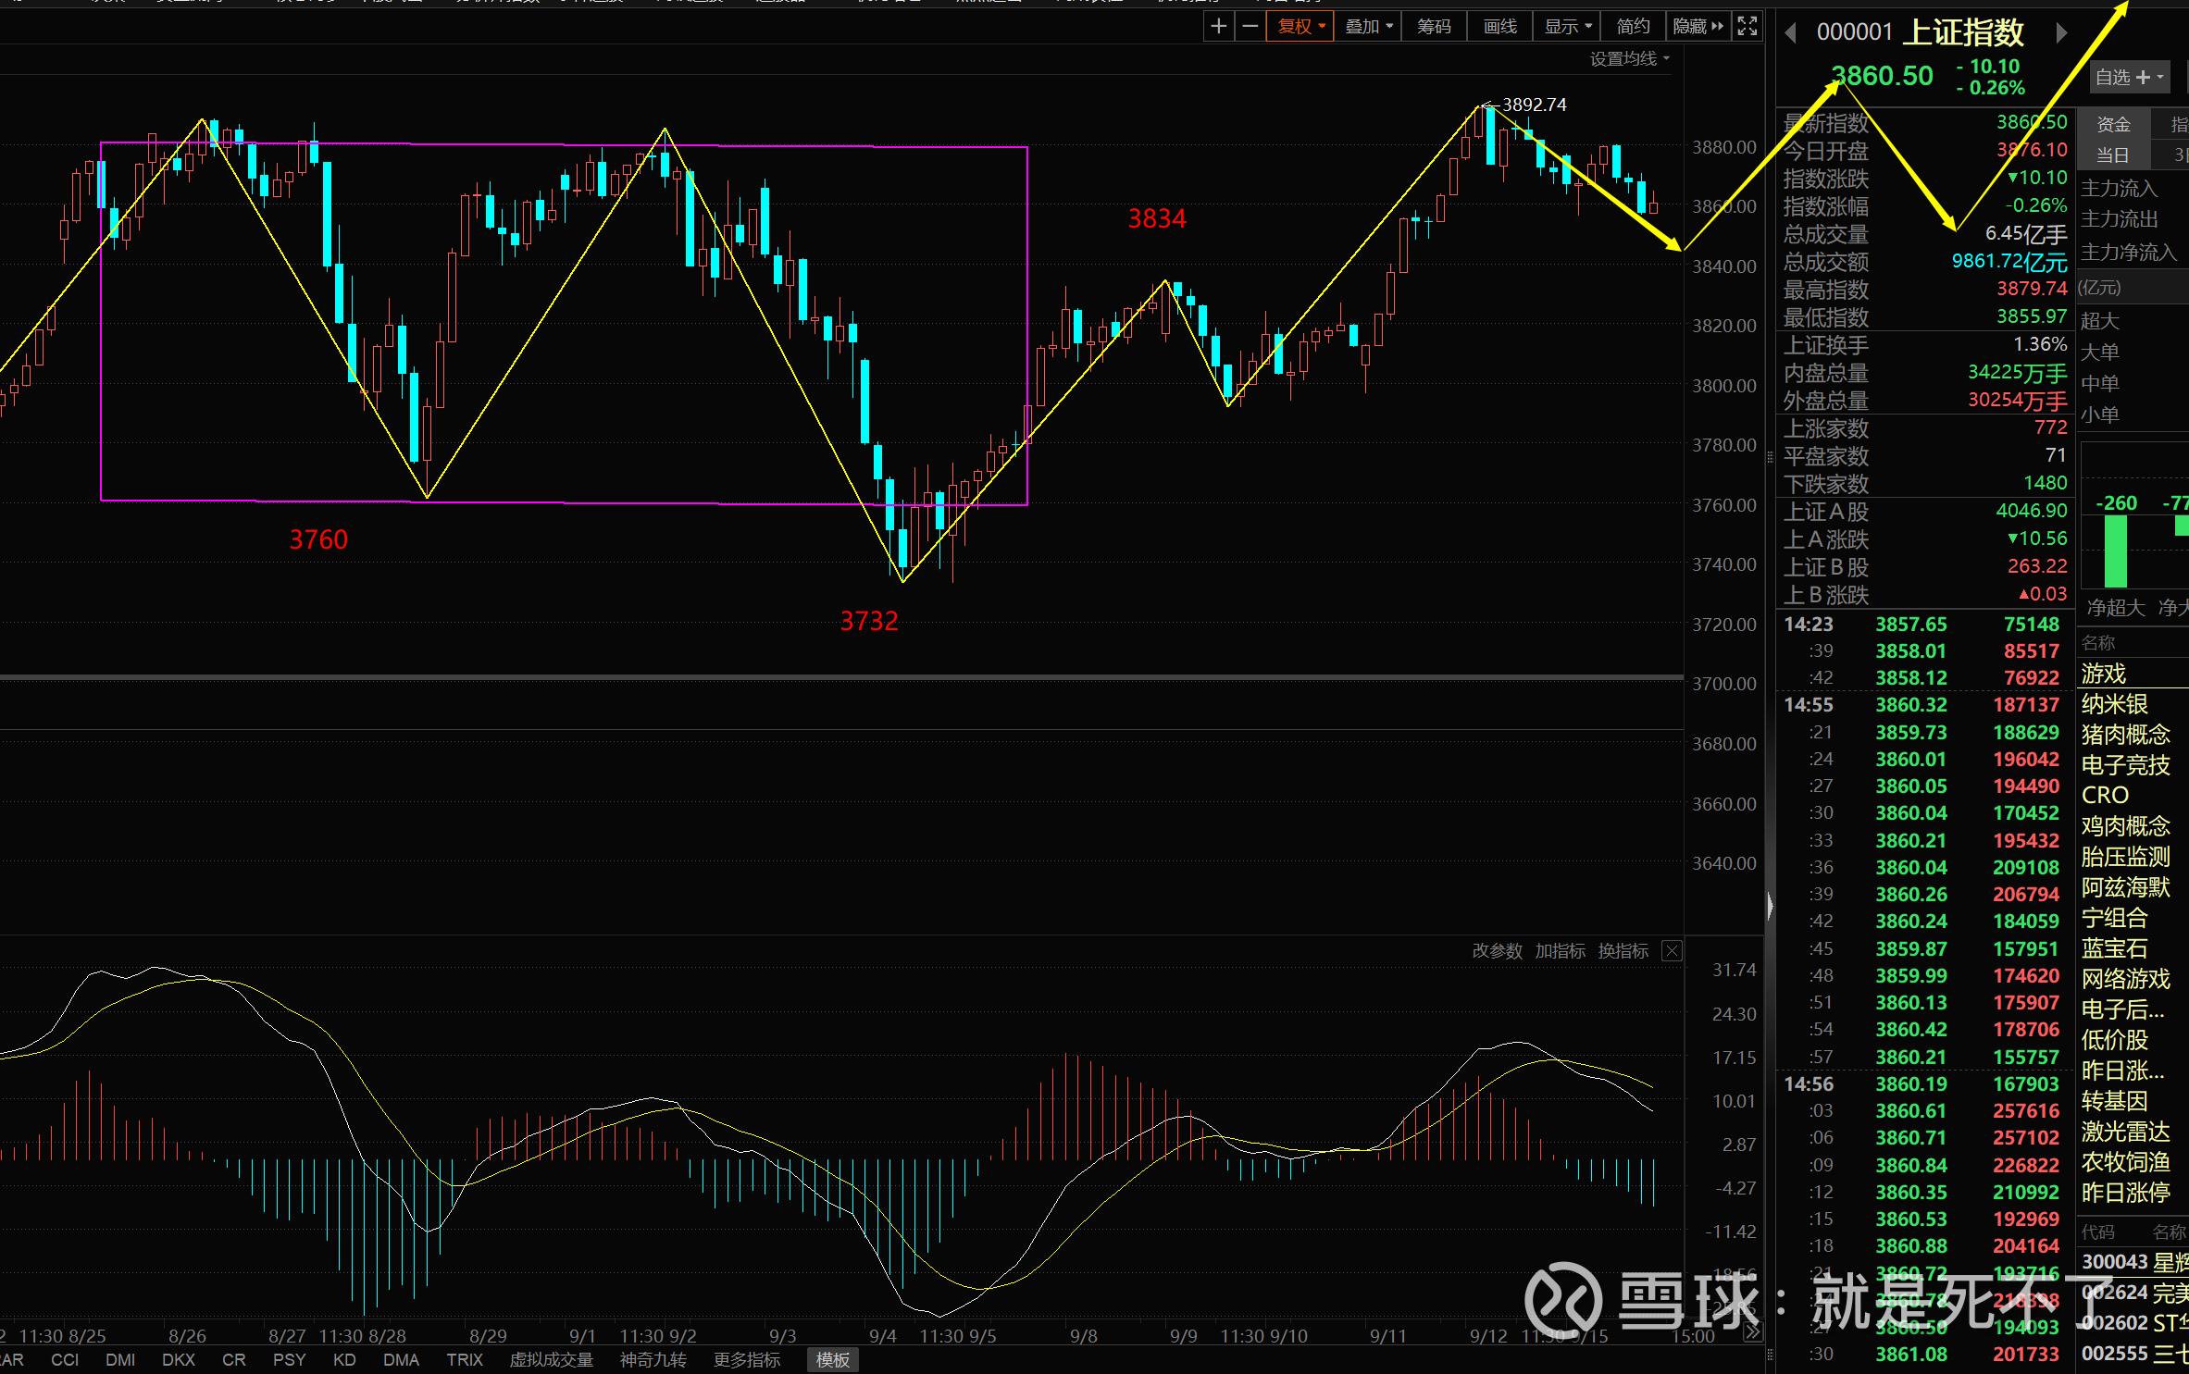This screenshot has height=1374, width=2189.
Task: Enter fullscreen chart mode icon
Action: coord(1747,27)
